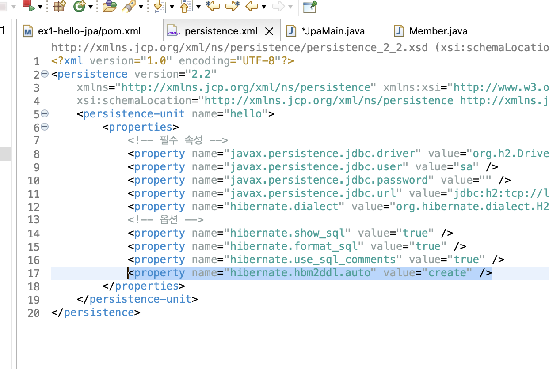The height and width of the screenshot is (369, 549).
Task: Open the previous annotation dropdown arrow
Action: point(198,7)
